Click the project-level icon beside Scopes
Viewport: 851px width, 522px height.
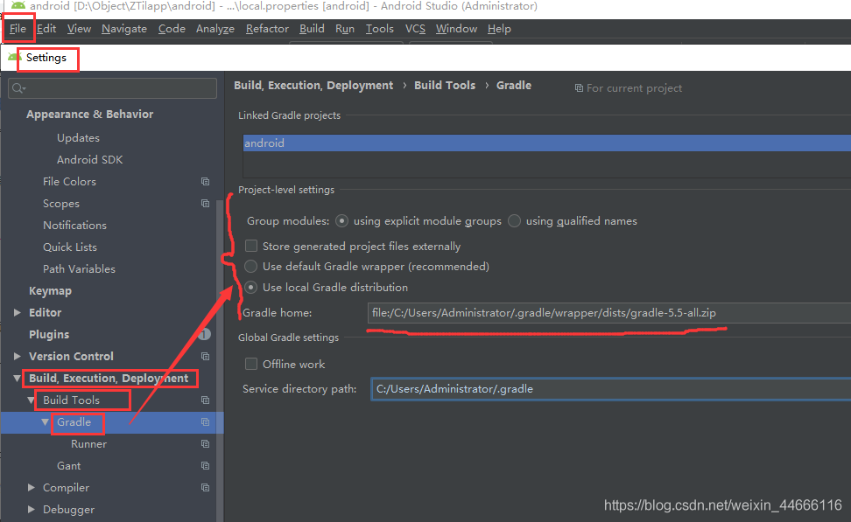pyautogui.click(x=205, y=203)
